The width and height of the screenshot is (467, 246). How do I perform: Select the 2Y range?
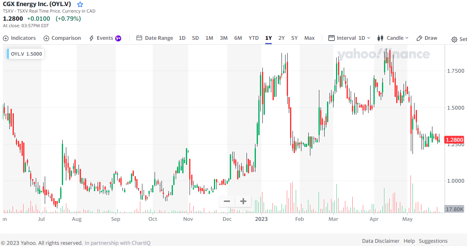[282, 38]
